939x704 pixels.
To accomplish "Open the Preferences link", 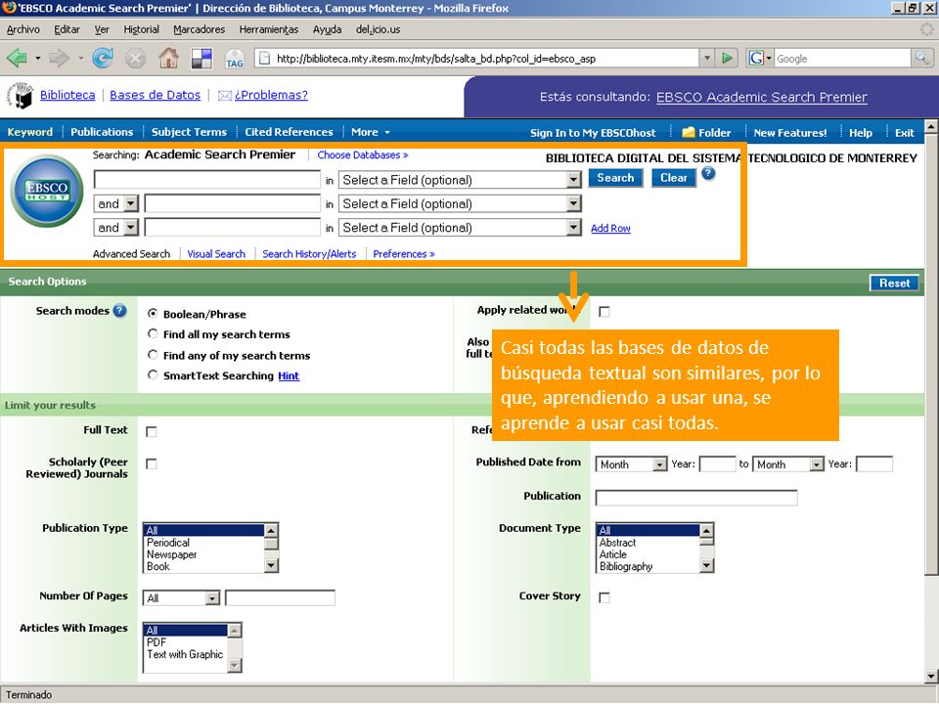I will point(404,254).
